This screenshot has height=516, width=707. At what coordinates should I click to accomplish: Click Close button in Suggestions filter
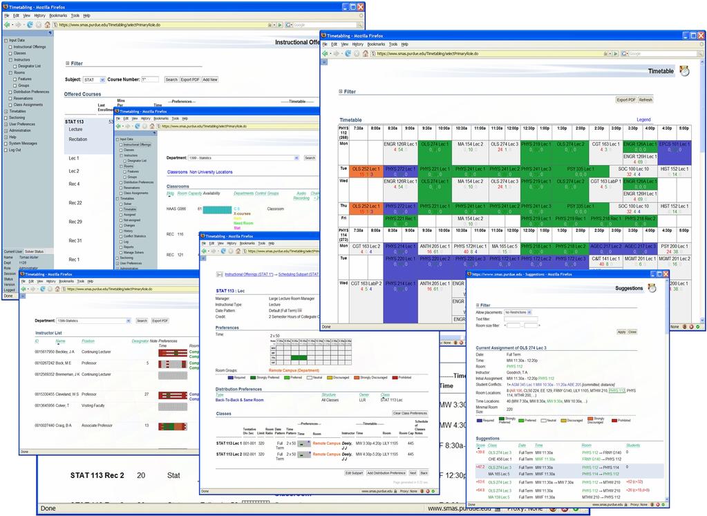632,332
